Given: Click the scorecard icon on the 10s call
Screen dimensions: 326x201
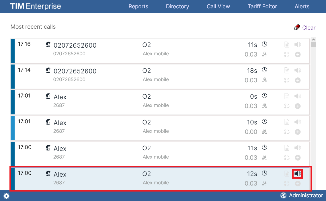Looking at the screenshot, I should point(286,132).
